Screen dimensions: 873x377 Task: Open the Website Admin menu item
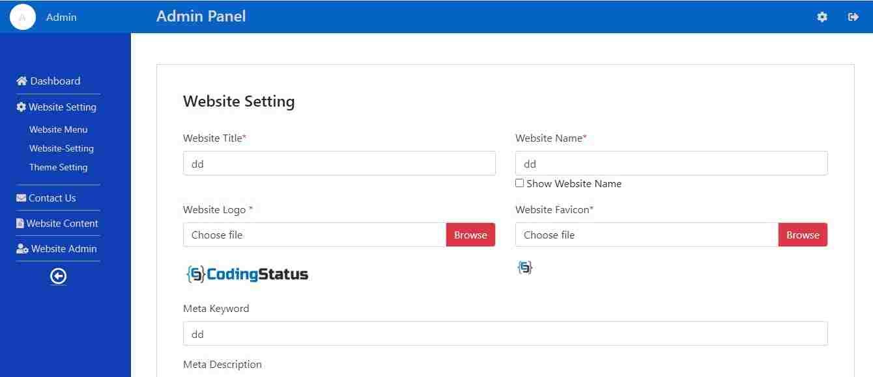pyautogui.click(x=62, y=248)
